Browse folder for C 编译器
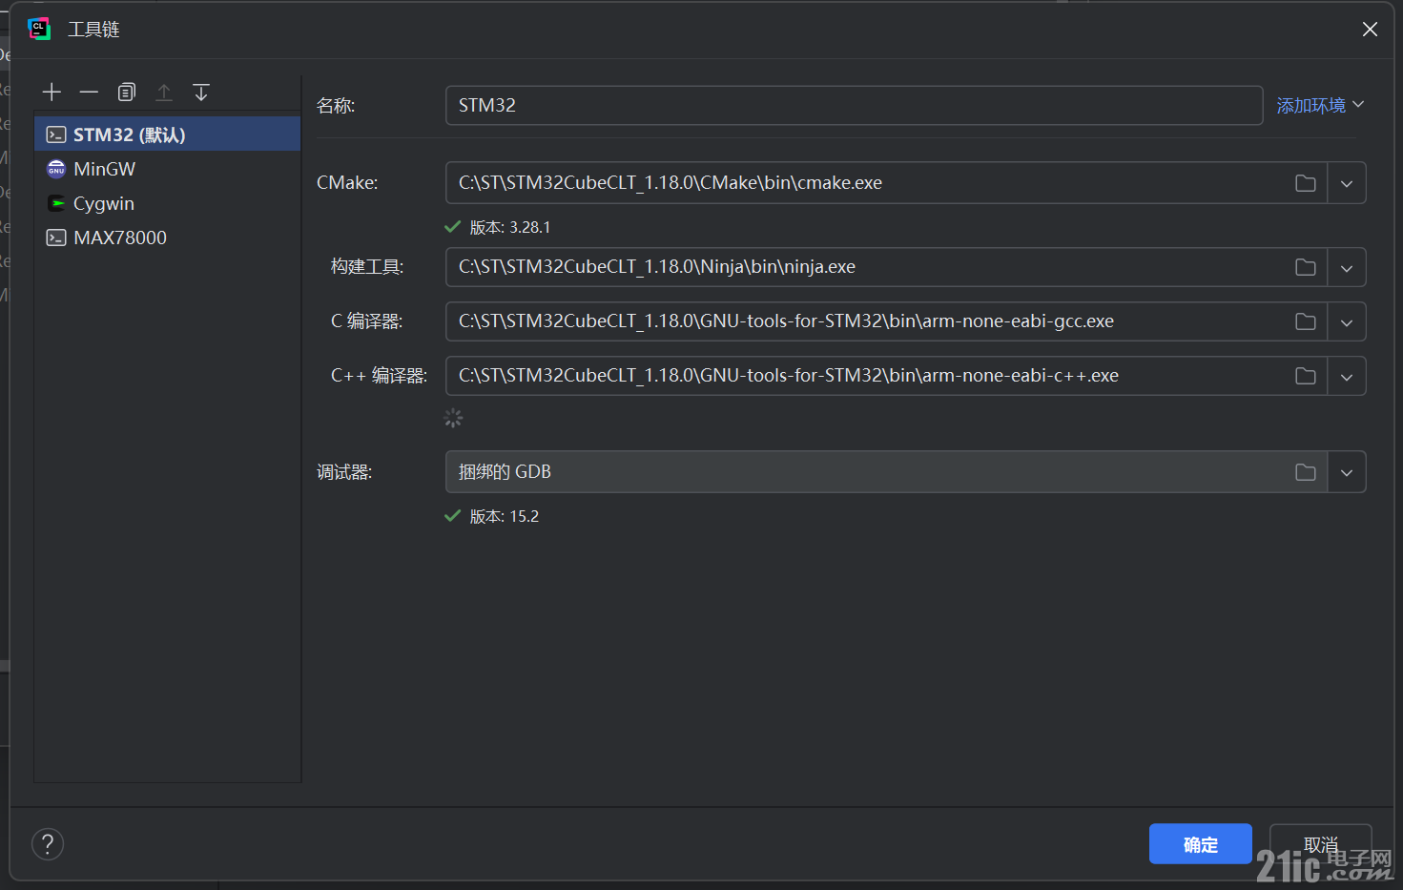The height and width of the screenshot is (890, 1403). pyautogui.click(x=1306, y=321)
